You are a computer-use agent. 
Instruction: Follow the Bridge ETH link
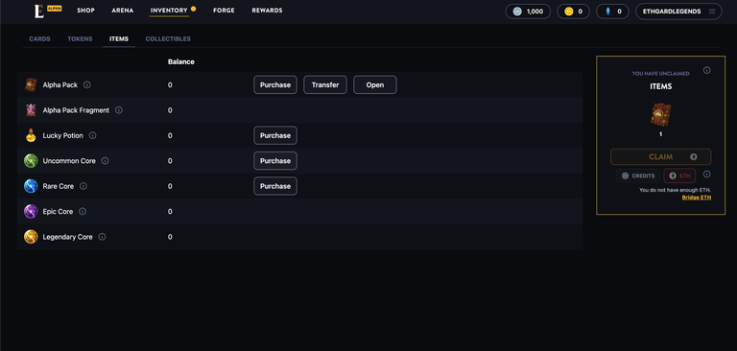point(696,198)
